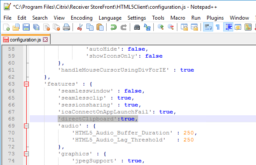This screenshot has height=165, width=256.
Task: Click the 'seamlessclip' key on line 65
Action: click(x=82, y=98)
